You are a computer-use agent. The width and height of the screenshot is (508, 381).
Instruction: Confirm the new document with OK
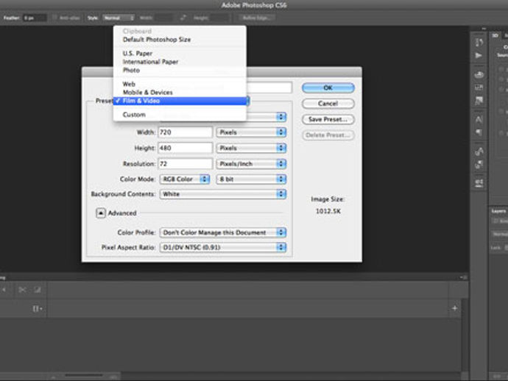click(x=328, y=88)
